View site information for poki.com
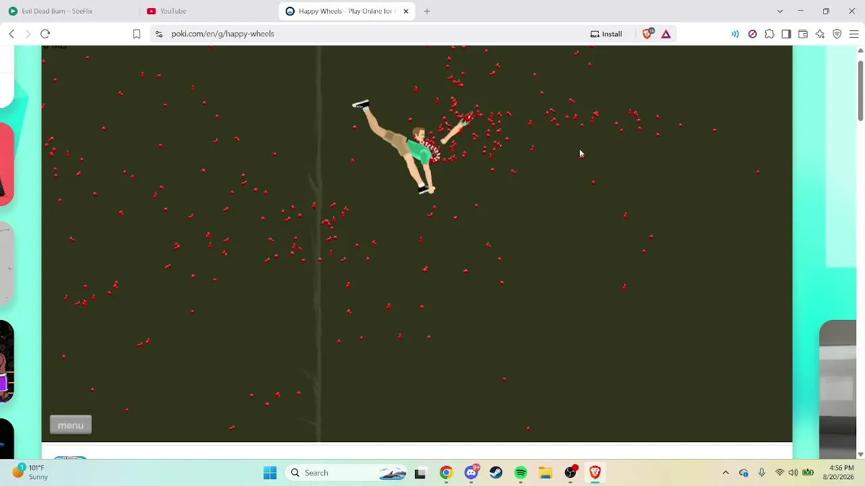The width and height of the screenshot is (865, 486). point(159,34)
